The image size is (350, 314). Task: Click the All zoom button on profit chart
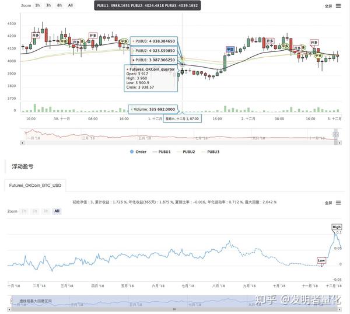(x=57, y=211)
